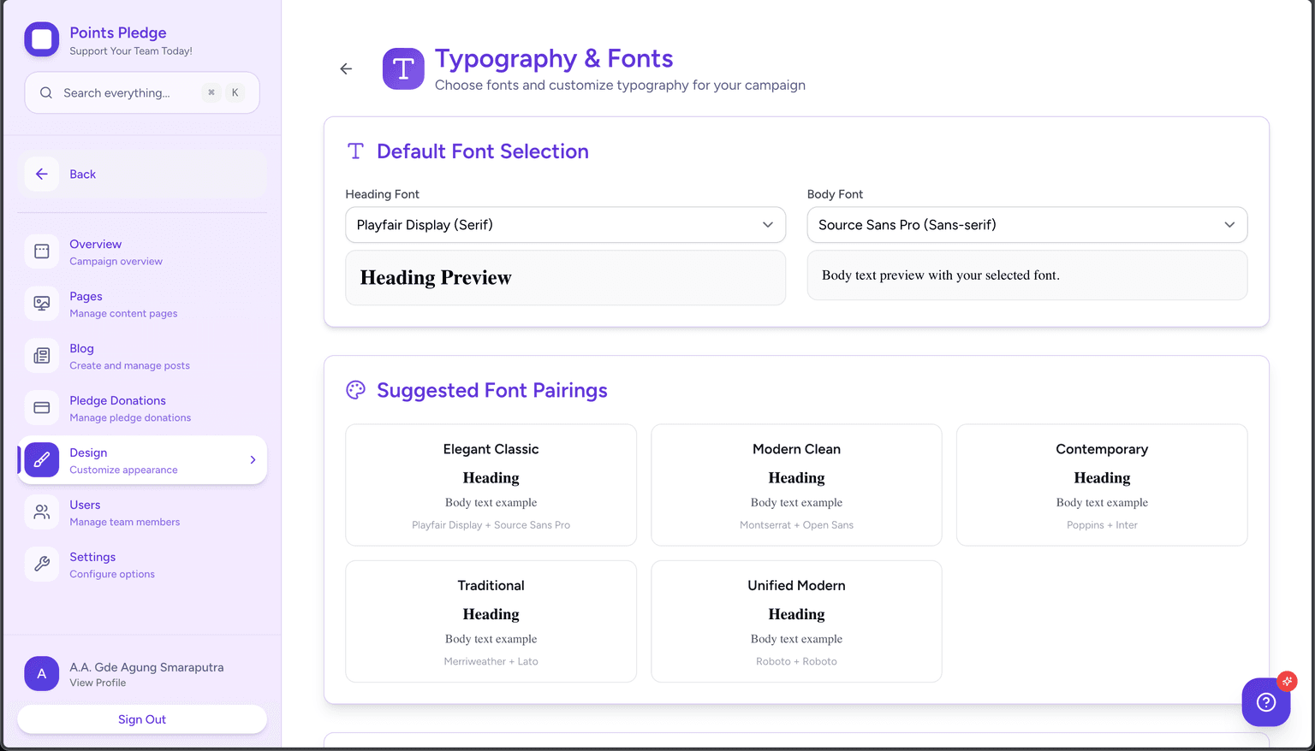Open View Profile link
The image size is (1315, 751).
point(98,683)
